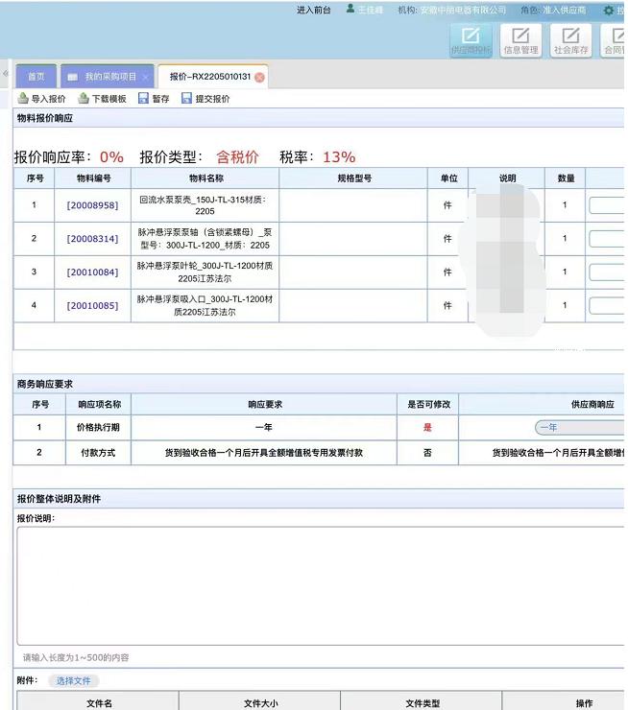Click the price input field for row 1
The height and width of the screenshot is (710, 628).
[x=606, y=205]
